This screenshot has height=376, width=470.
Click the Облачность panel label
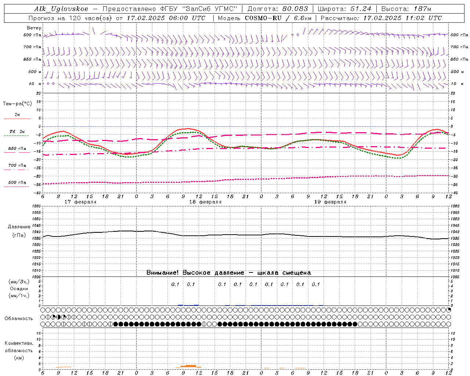point(19,318)
